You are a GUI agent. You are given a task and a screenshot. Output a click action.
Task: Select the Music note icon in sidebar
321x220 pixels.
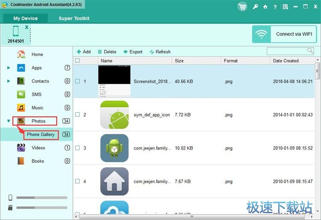point(21,108)
